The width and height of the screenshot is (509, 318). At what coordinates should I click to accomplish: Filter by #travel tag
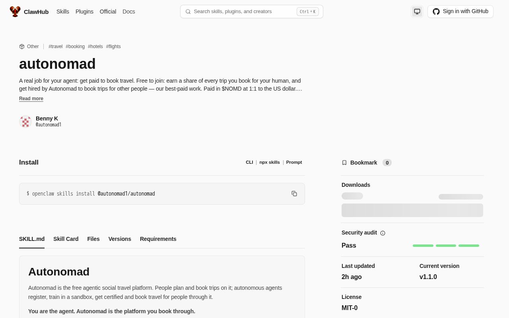point(56,47)
